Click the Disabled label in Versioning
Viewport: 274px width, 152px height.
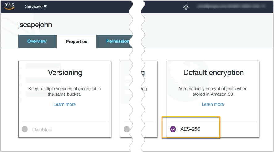point(42,130)
